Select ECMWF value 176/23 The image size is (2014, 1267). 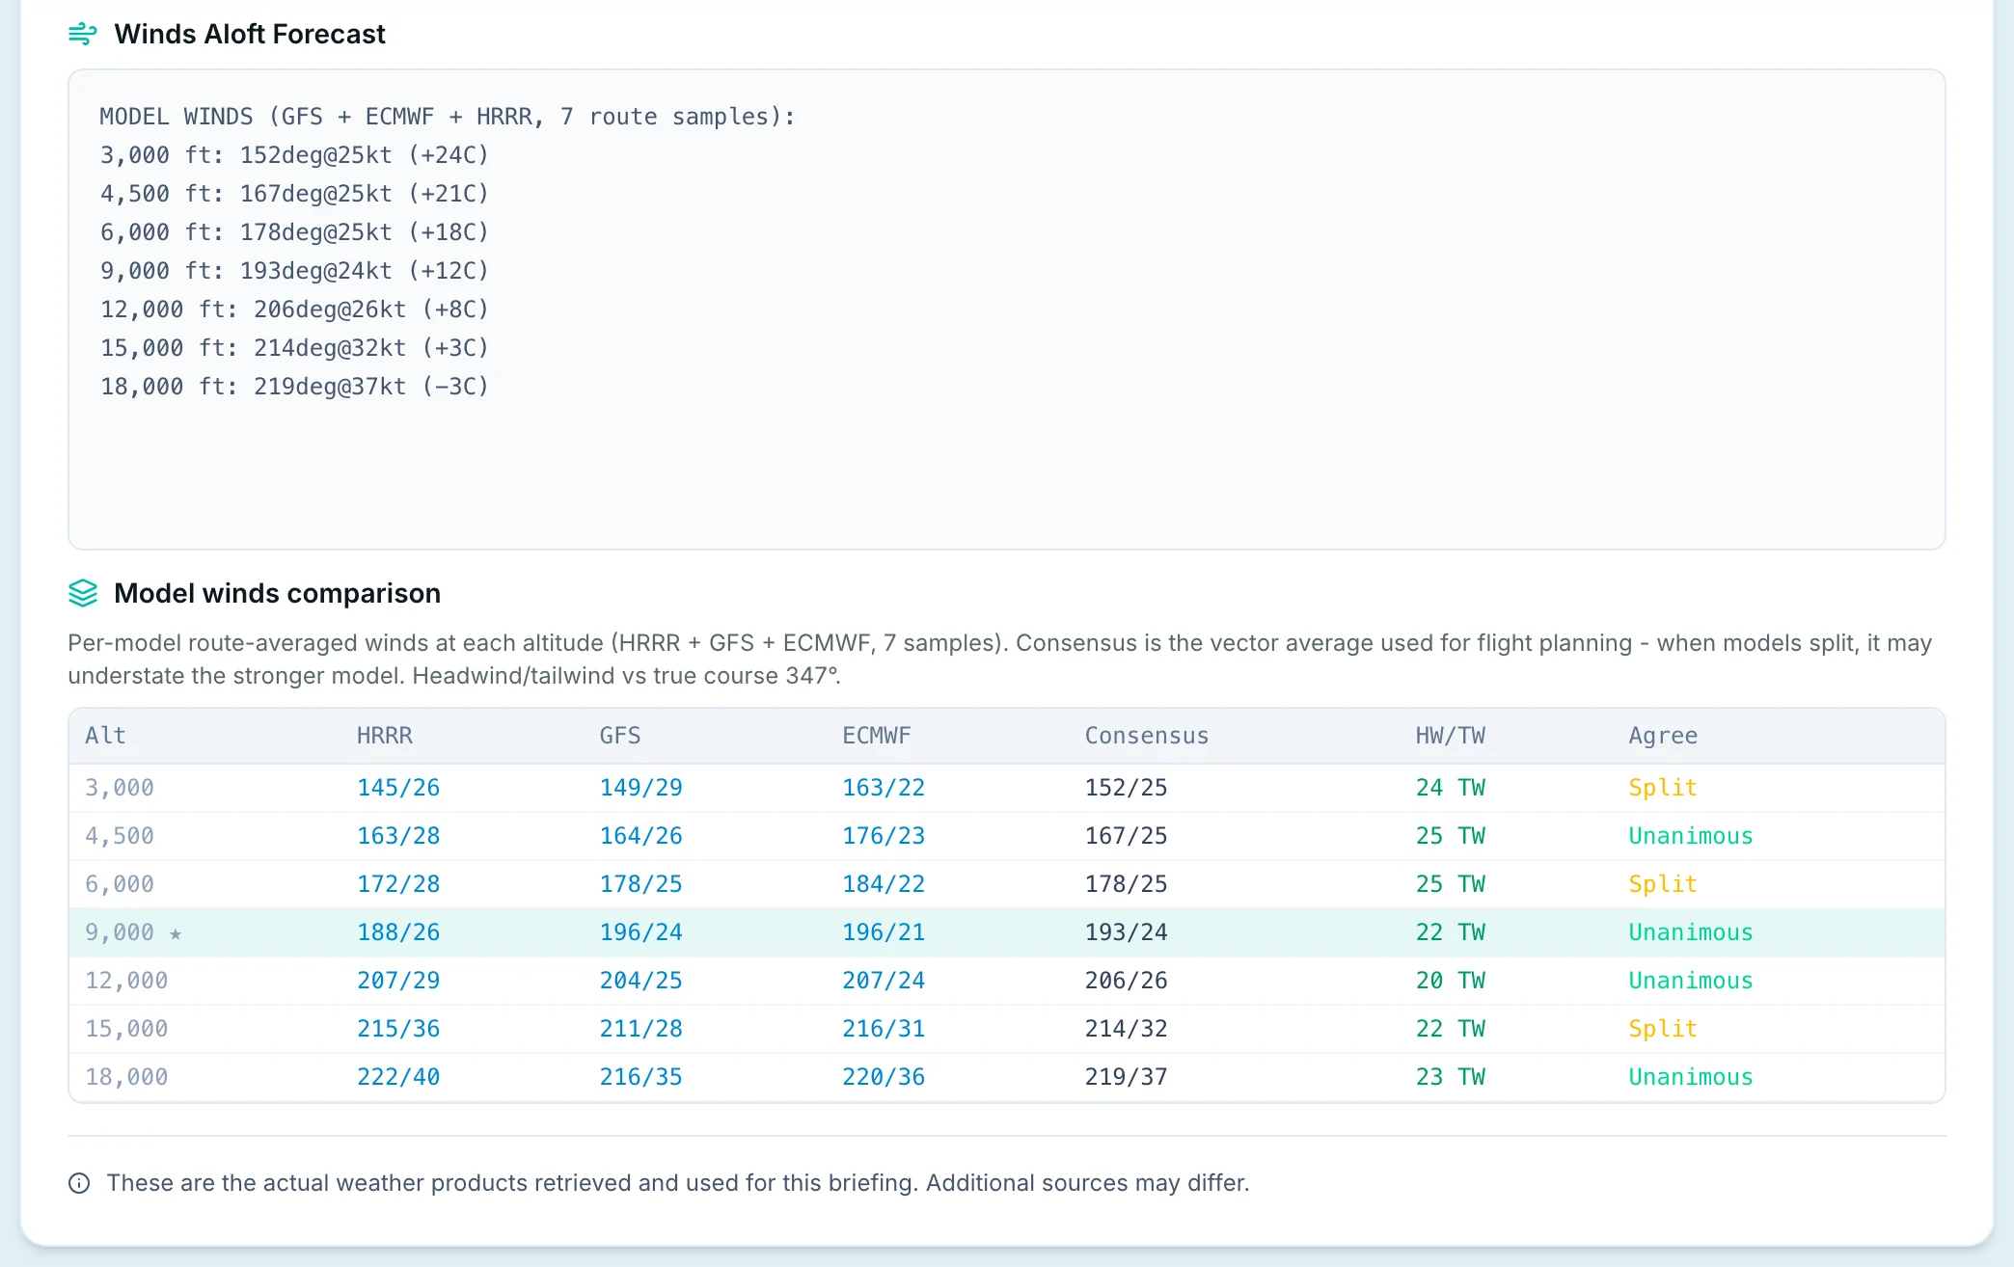point(883,836)
